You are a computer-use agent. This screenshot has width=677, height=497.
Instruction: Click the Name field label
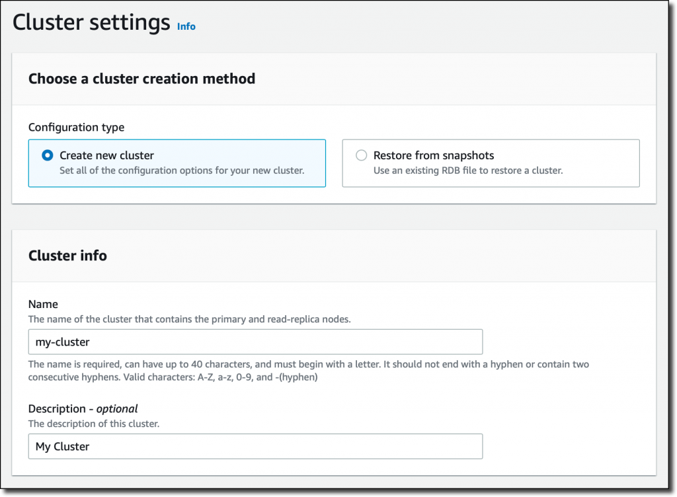43,304
